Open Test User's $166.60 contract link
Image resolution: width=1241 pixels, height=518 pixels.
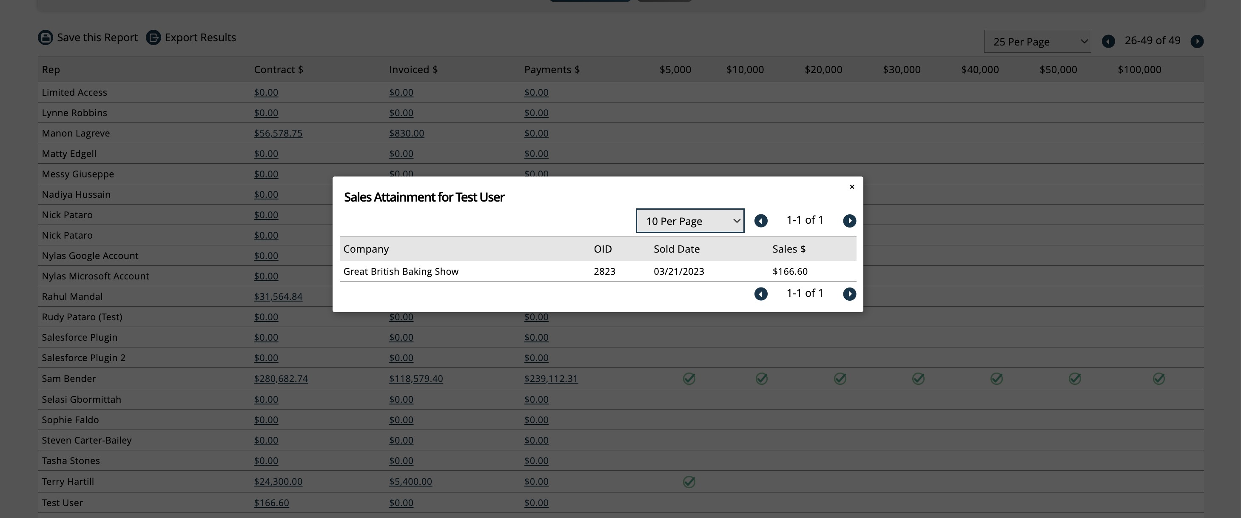point(271,503)
